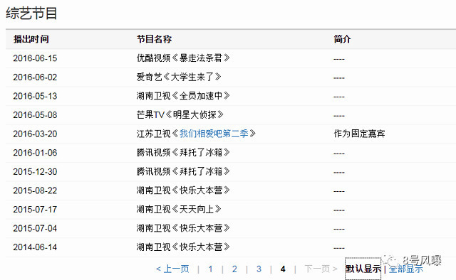Click the 节目名称 column header
Image resolution: width=456 pixels, height=280 pixels.
(154, 39)
